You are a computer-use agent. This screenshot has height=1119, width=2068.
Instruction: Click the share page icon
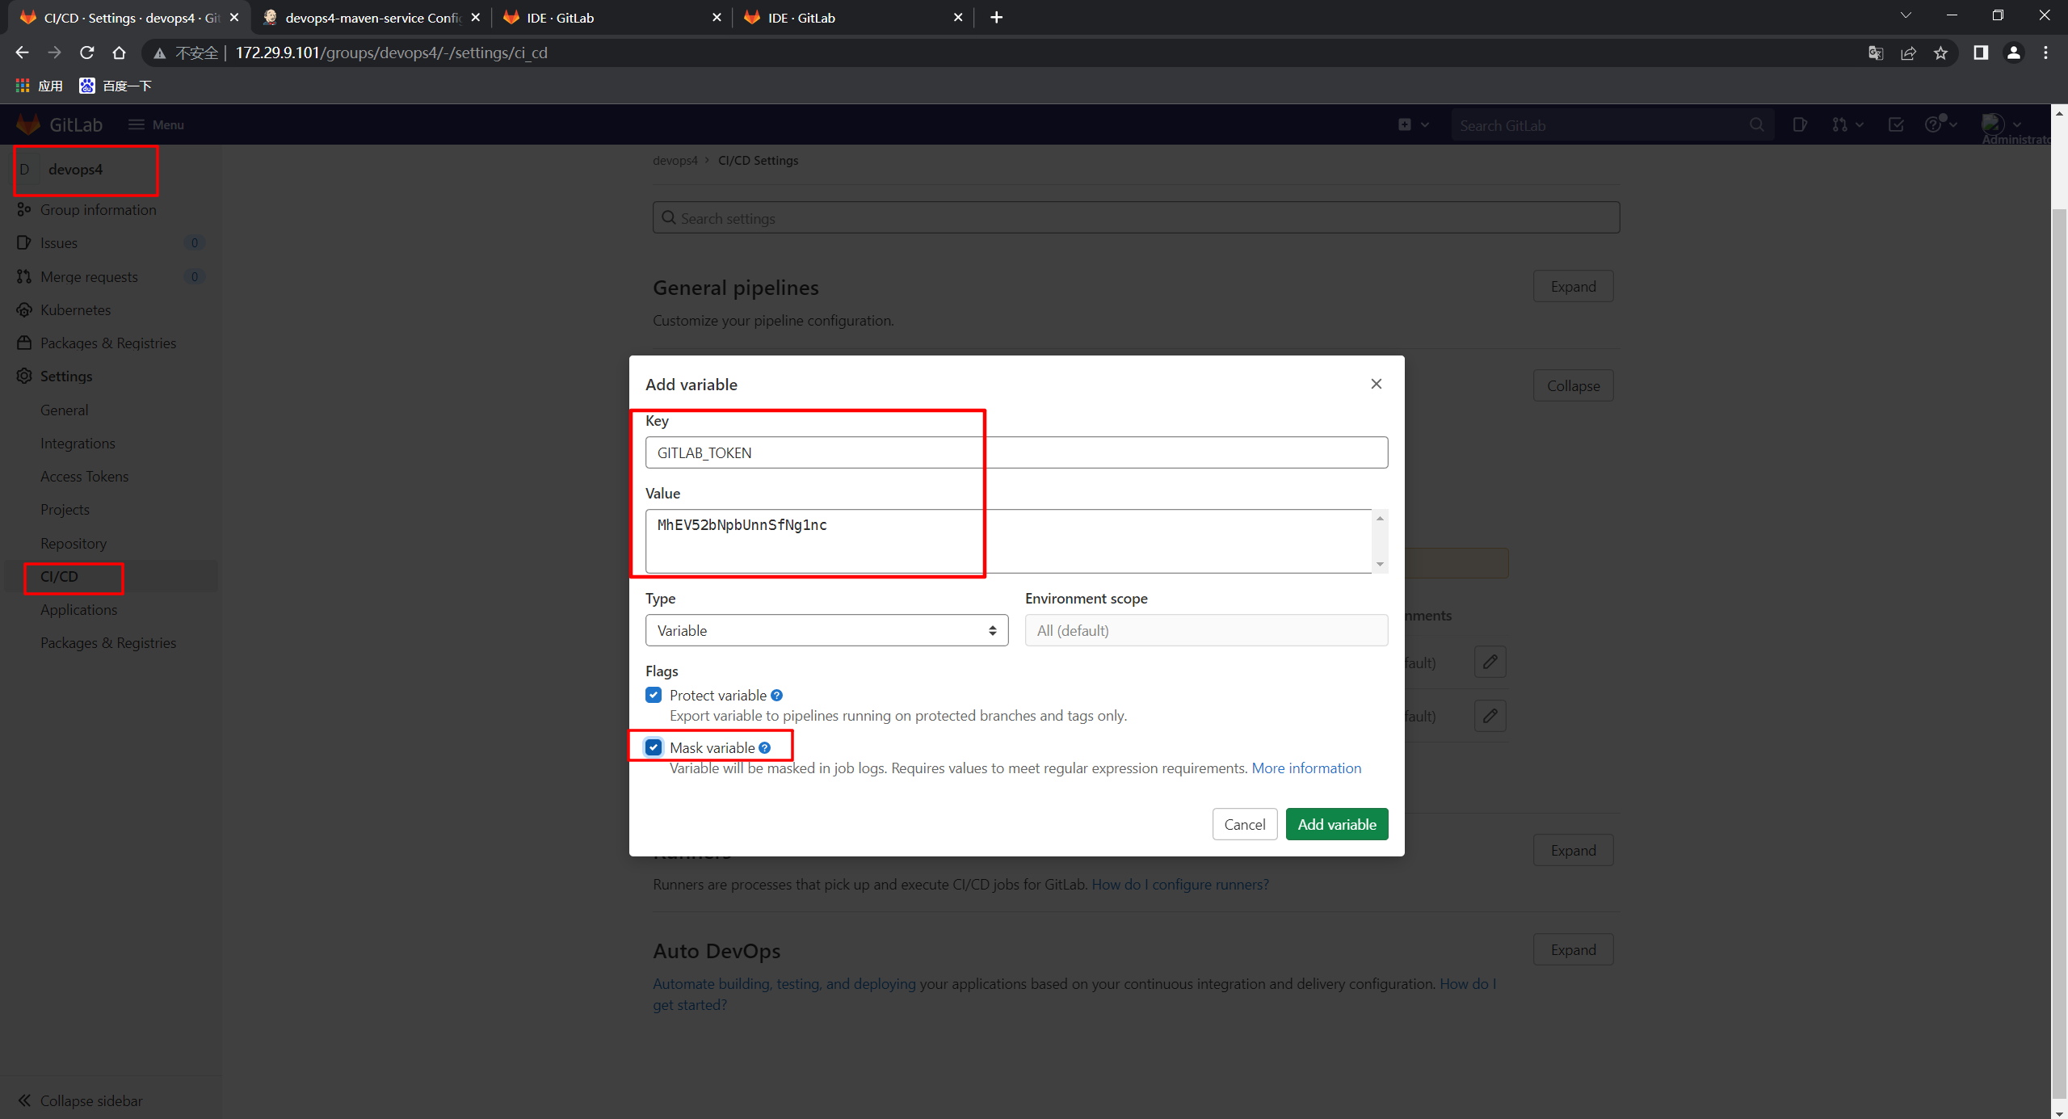[1908, 53]
